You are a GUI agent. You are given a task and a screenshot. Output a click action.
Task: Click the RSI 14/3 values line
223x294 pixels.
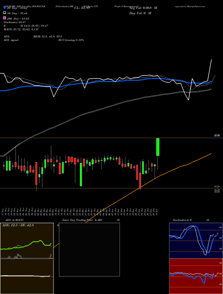point(26,26)
